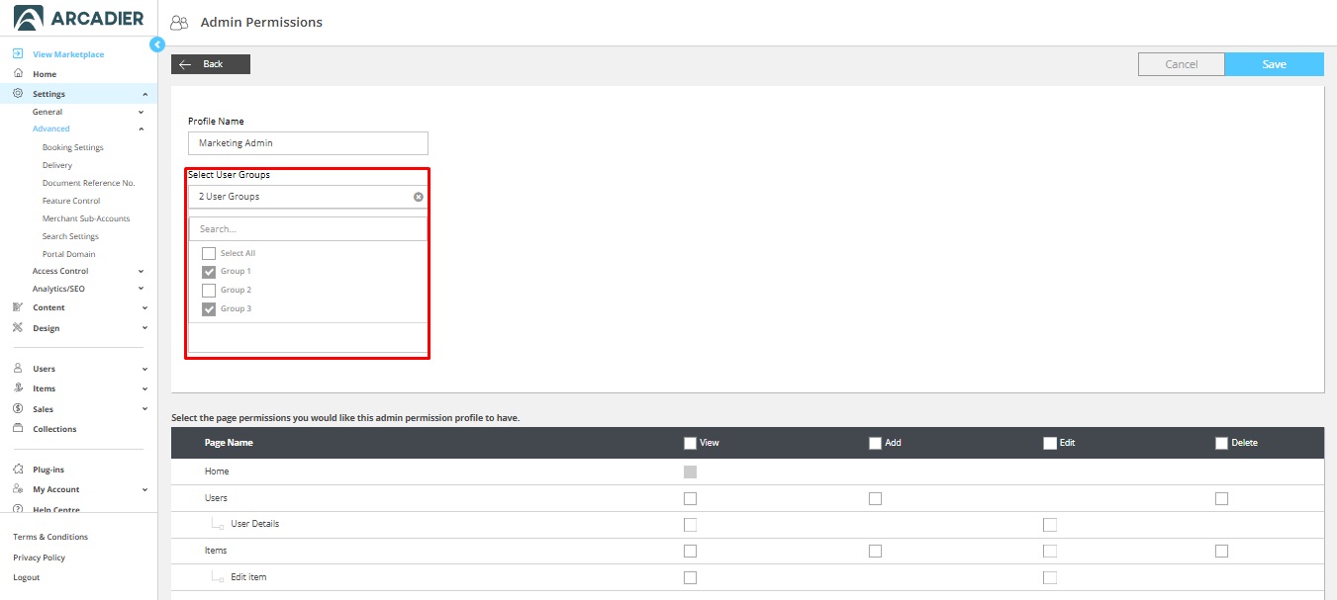Click the Home house icon in sidebar

click(18, 74)
